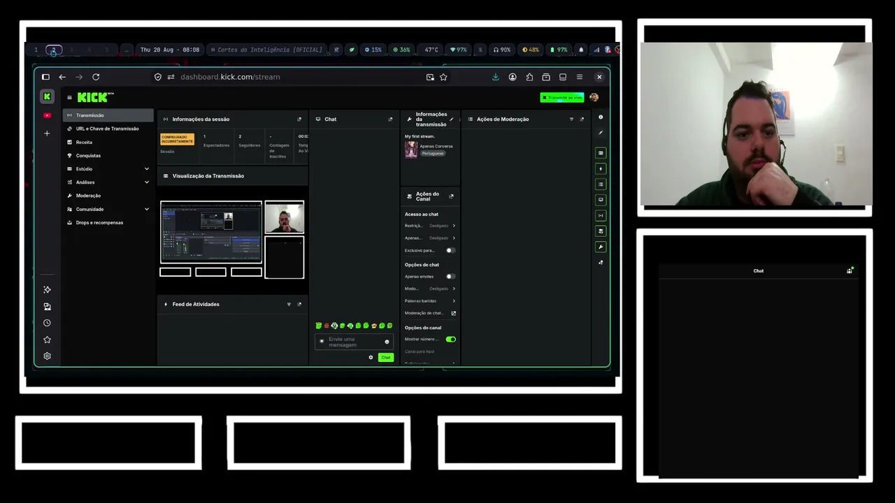Screen dimensions: 895x503
Task: Add a new tab with plus icon
Action: (47, 133)
